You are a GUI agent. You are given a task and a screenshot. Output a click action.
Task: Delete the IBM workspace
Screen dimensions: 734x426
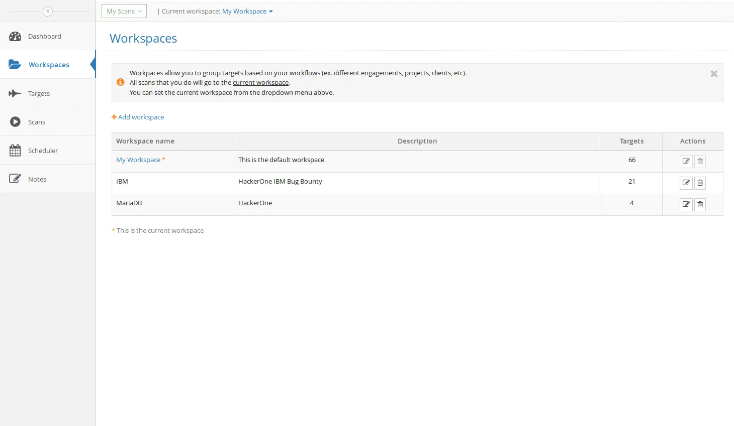[x=700, y=183]
